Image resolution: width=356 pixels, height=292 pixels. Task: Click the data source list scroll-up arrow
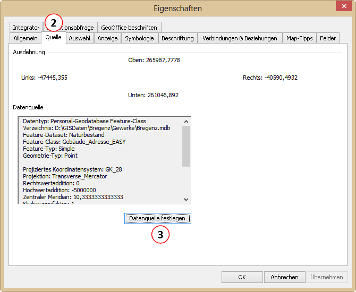(186, 122)
